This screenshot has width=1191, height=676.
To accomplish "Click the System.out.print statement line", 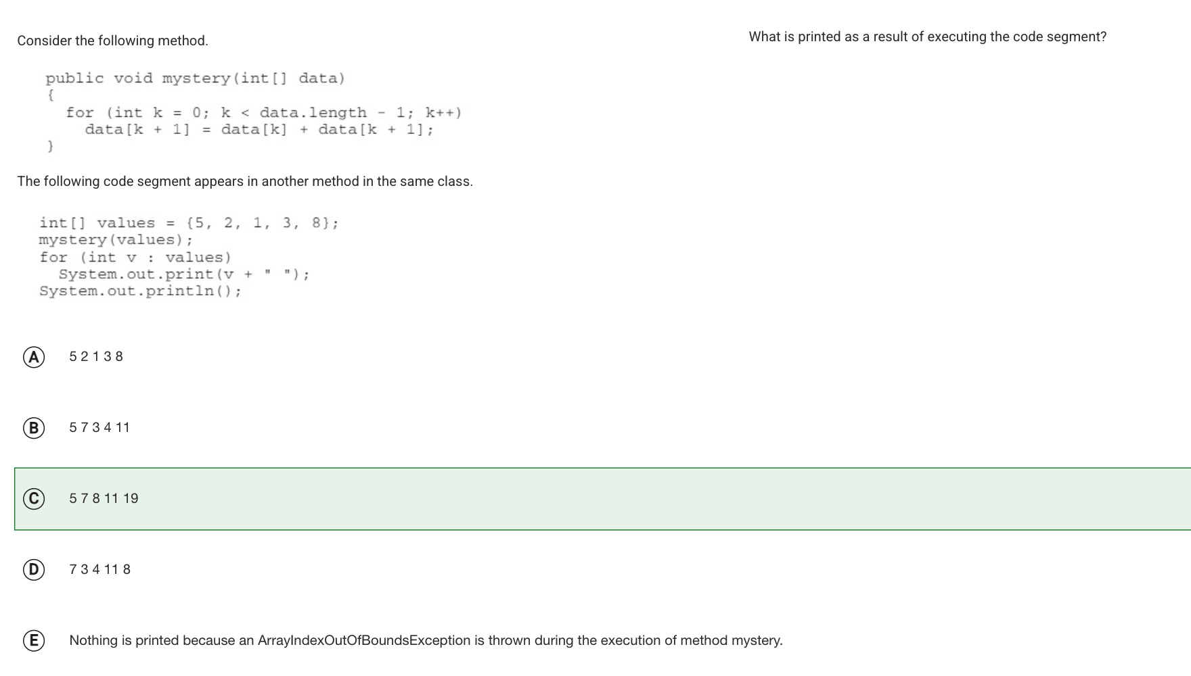I will (x=184, y=274).
